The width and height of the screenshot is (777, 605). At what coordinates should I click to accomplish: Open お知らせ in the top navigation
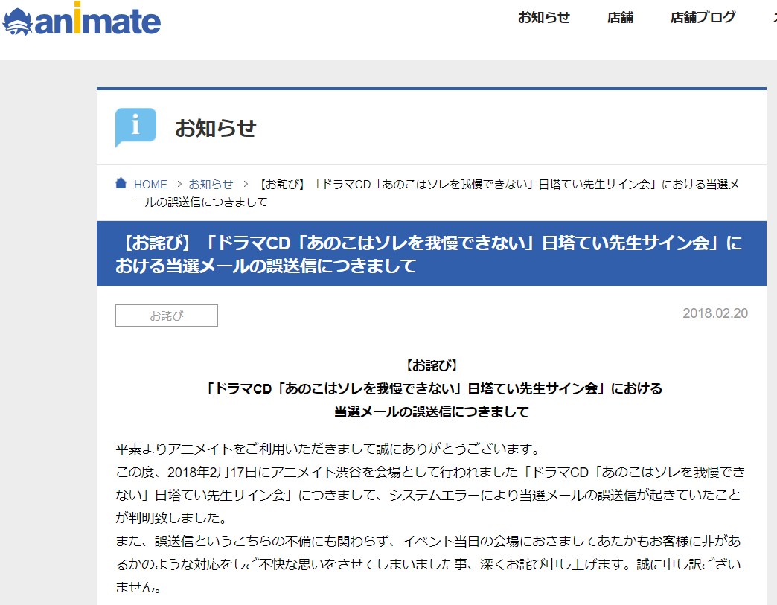click(543, 18)
